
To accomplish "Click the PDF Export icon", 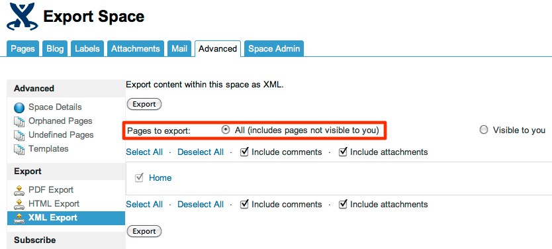I will tap(19, 190).
